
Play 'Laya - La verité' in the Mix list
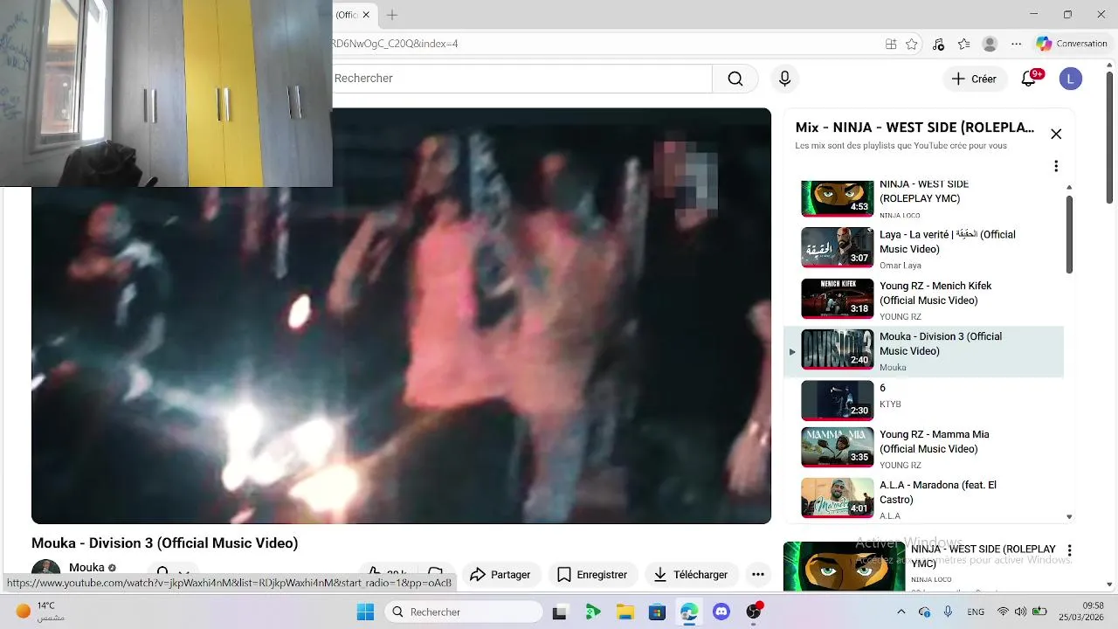(924, 249)
